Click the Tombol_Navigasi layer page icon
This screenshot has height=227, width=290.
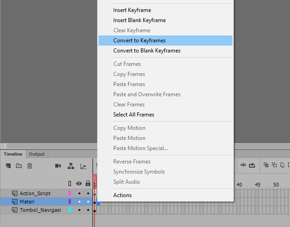pyautogui.click(x=15, y=210)
